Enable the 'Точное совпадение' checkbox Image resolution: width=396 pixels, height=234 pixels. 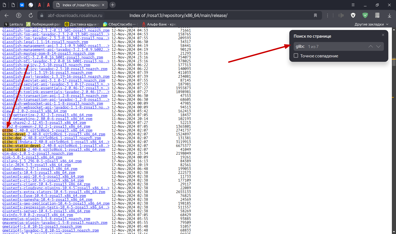click(296, 56)
